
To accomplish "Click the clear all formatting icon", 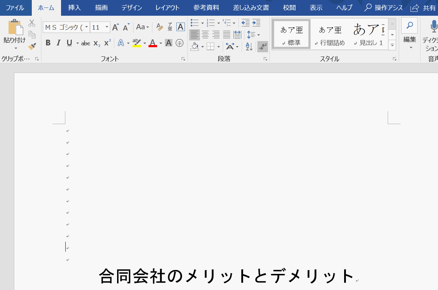I will 160,27.
